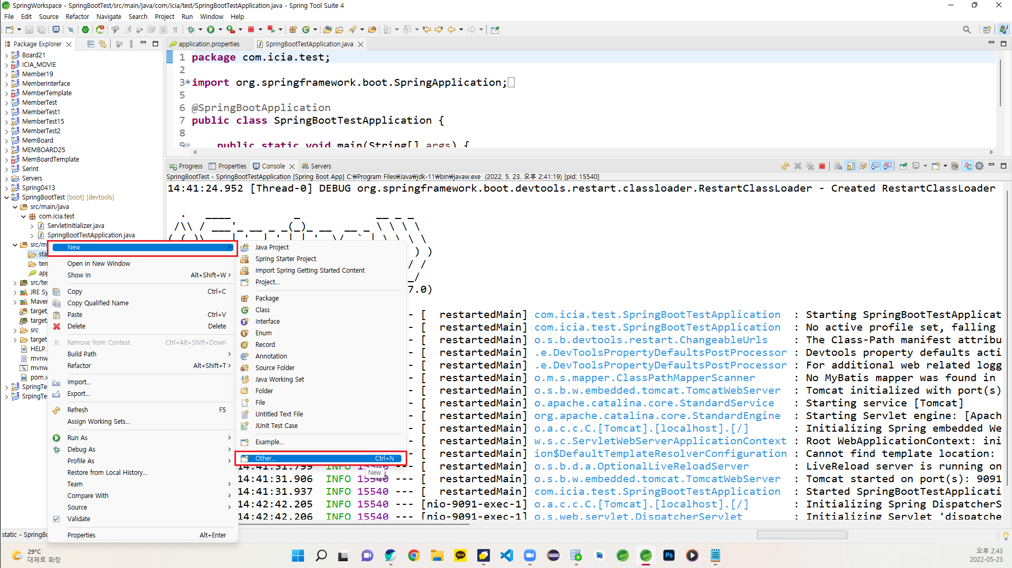Image resolution: width=1012 pixels, height=568 pixels.
Task: Click the magnifier Search icon at top right
Action: point(967,30)
